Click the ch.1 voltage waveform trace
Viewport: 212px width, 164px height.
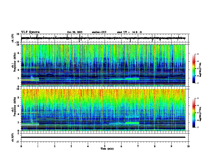pyautogui.click(x=103, y=38)
